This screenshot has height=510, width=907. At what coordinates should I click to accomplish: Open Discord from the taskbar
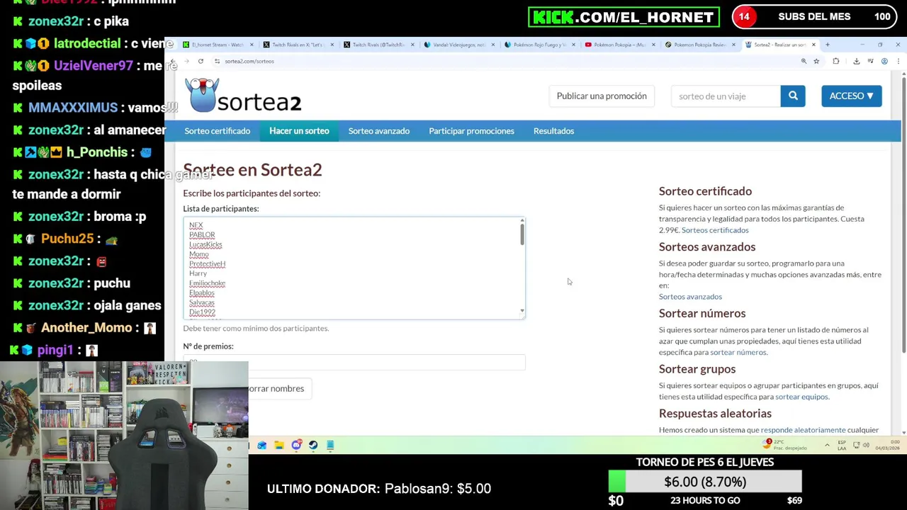pos(296,445)
